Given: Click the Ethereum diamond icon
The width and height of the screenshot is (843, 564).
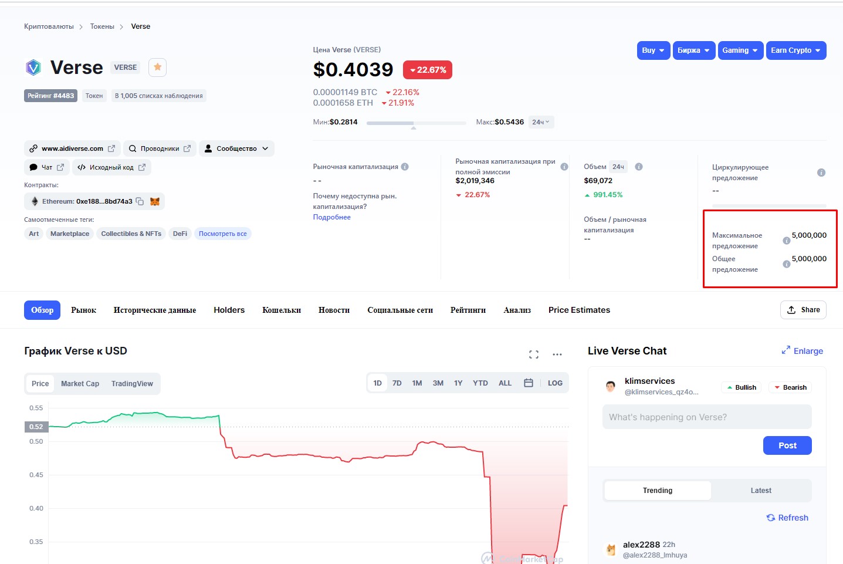Looking at the screenshot, I should point(35,201).
